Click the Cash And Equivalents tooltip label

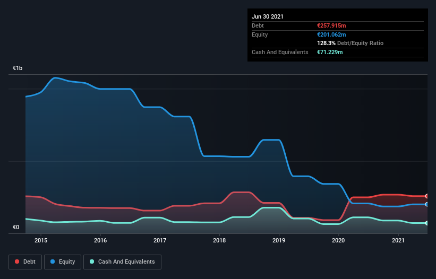point(280,52)
